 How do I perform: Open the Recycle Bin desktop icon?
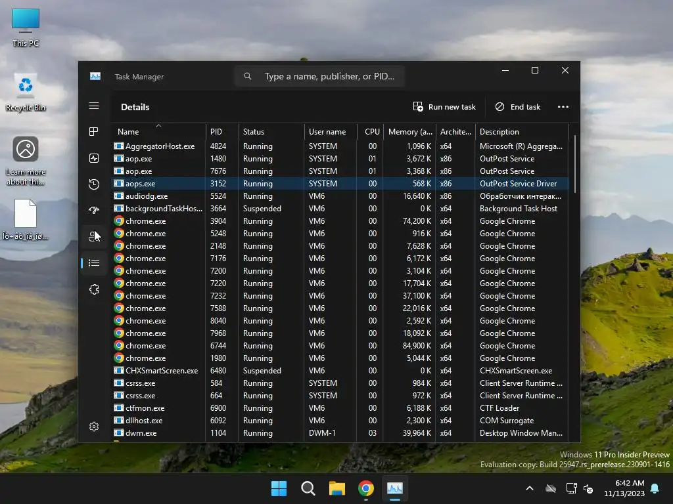pos(26,93)
